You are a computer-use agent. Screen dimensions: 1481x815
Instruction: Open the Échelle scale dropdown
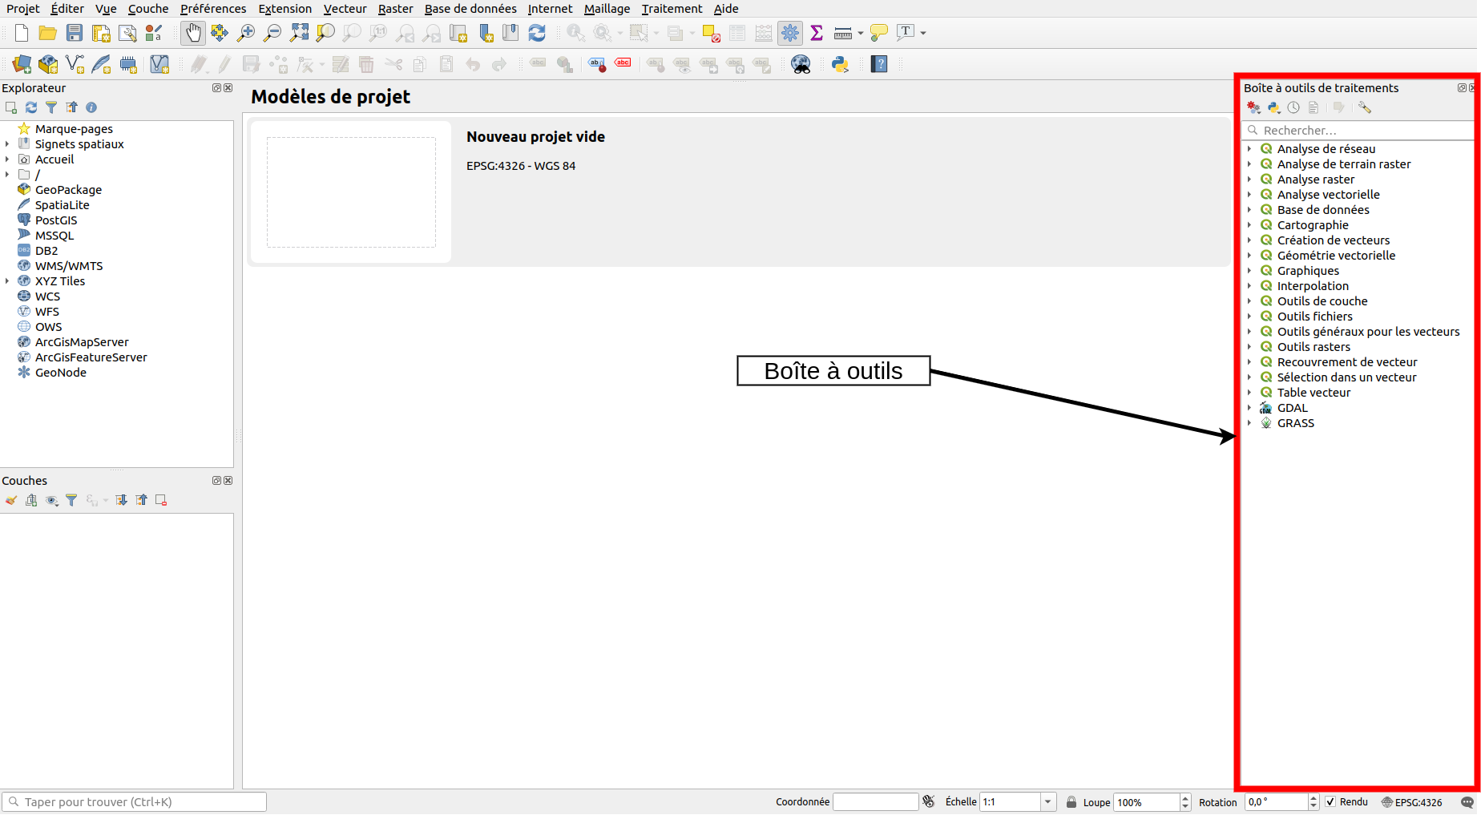pos(1047,802)
